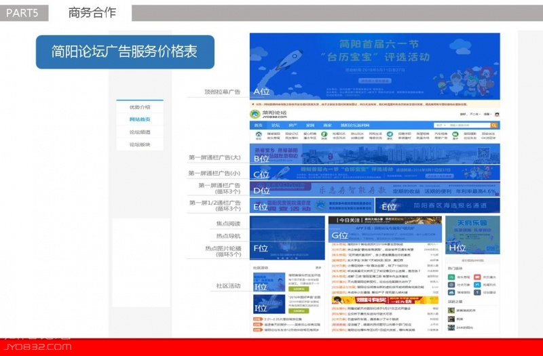Click the first avatar under 活跃之星
Screen dimensions: 543x356
coord(451,311)
